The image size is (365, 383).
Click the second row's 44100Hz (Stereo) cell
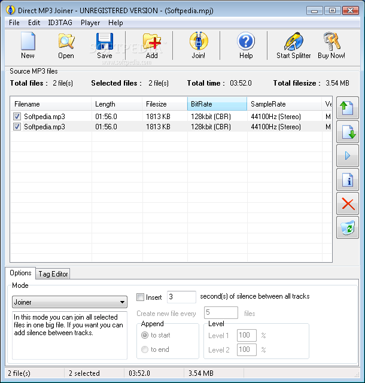276,127
